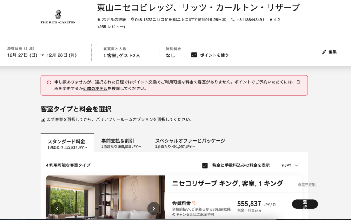Click the room photo thumbnail
The width and height of the screenshot is (351, 220).
[x=105, y=197]
